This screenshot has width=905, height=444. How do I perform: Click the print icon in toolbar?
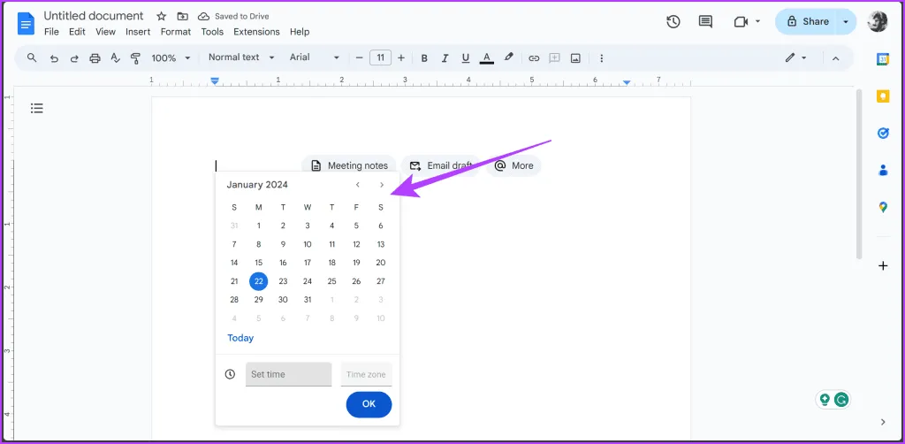click(x=95, y=57)
